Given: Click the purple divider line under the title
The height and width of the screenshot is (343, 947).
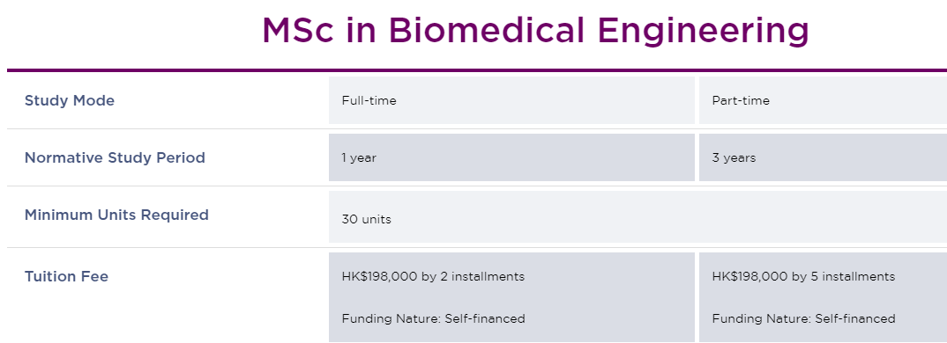Looking at the screenshot, I should [477, 70].
